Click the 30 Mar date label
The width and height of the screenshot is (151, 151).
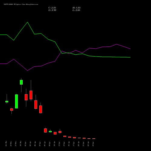pyautogui.click(x=21, y=143)
